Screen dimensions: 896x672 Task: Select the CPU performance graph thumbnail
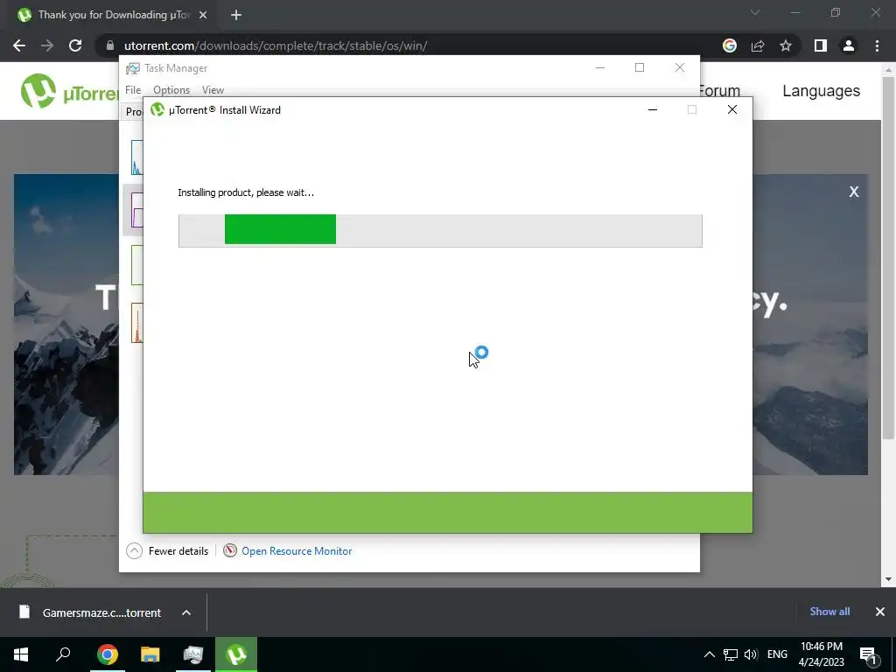[137, 157]
